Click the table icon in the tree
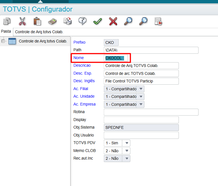The height and width of the screenshot is (186, 218). (12, 41)
